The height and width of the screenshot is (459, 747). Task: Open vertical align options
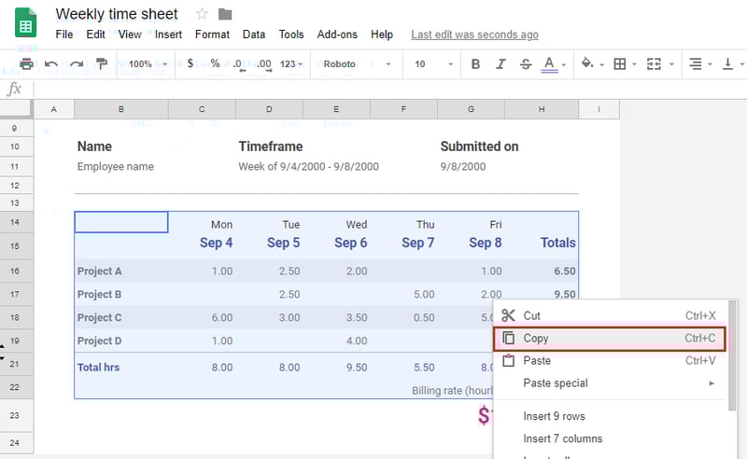727,63
